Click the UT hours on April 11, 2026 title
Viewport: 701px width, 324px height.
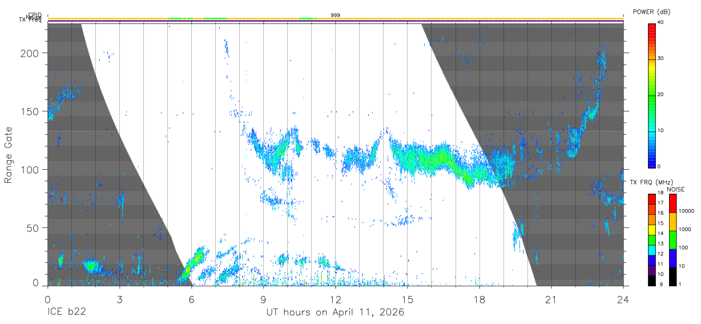coord(336,313)
